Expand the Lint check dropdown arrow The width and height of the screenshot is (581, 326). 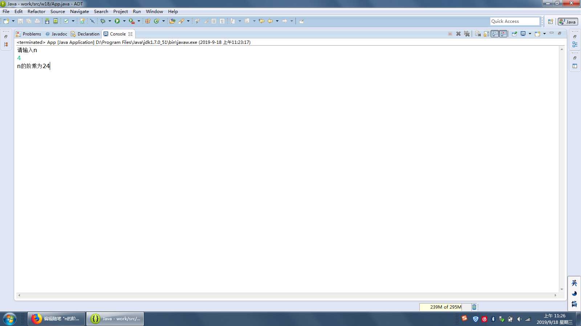tap(73, 21)
